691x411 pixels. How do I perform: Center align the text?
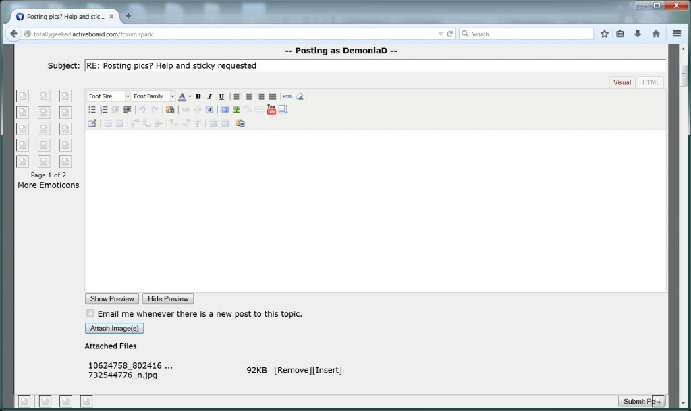(249, 96)
